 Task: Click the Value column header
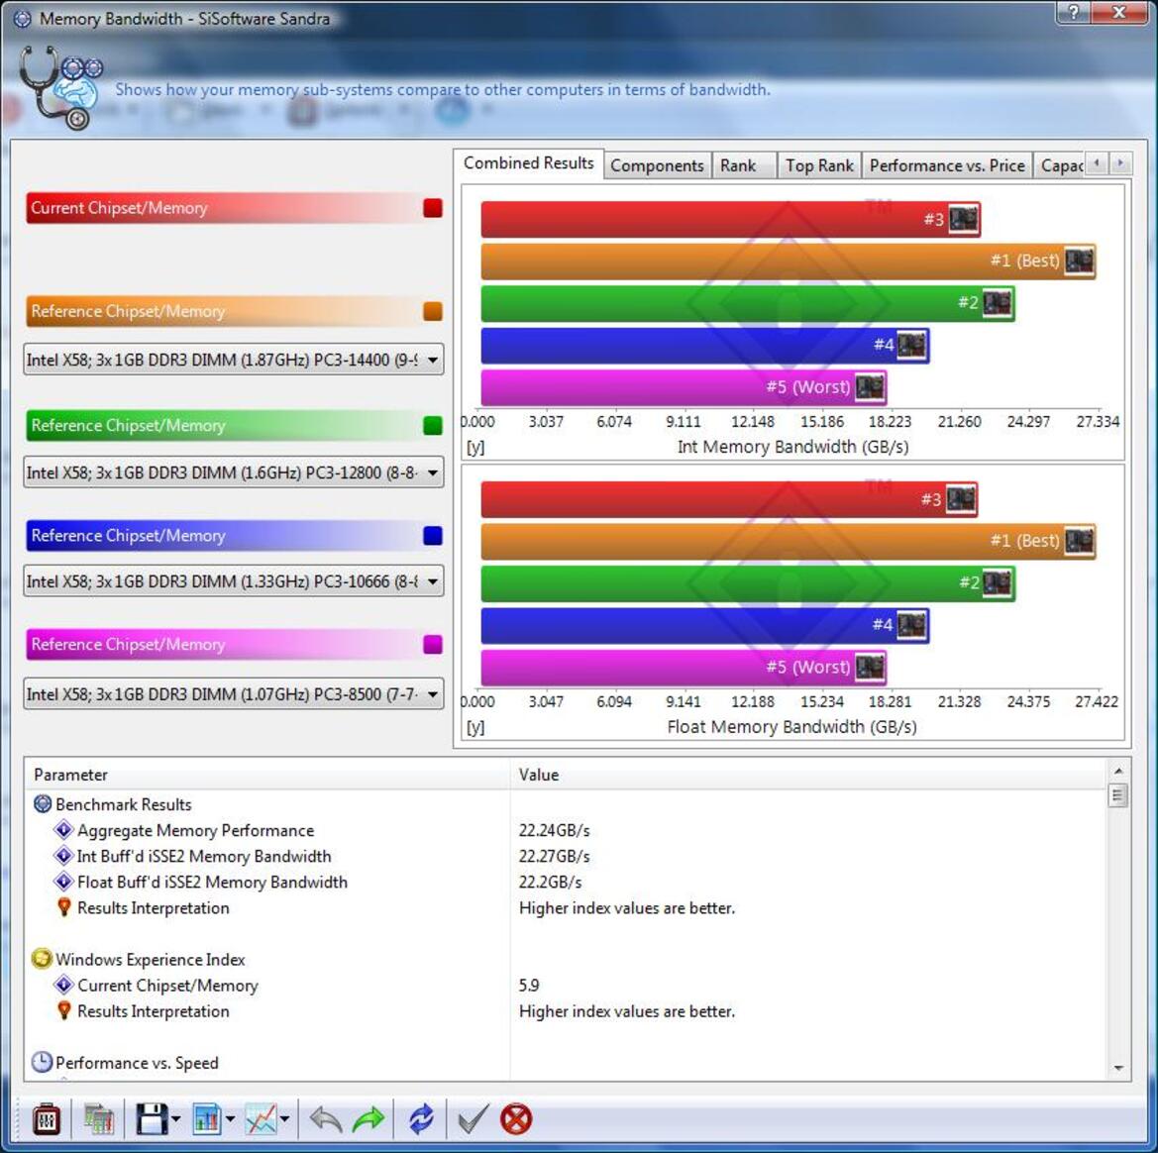point(809,775)
